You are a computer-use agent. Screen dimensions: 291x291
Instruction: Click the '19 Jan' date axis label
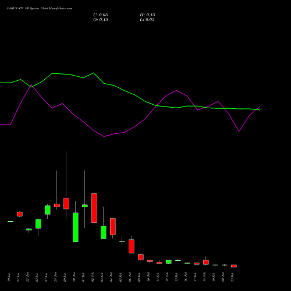(x=9, y=277)
